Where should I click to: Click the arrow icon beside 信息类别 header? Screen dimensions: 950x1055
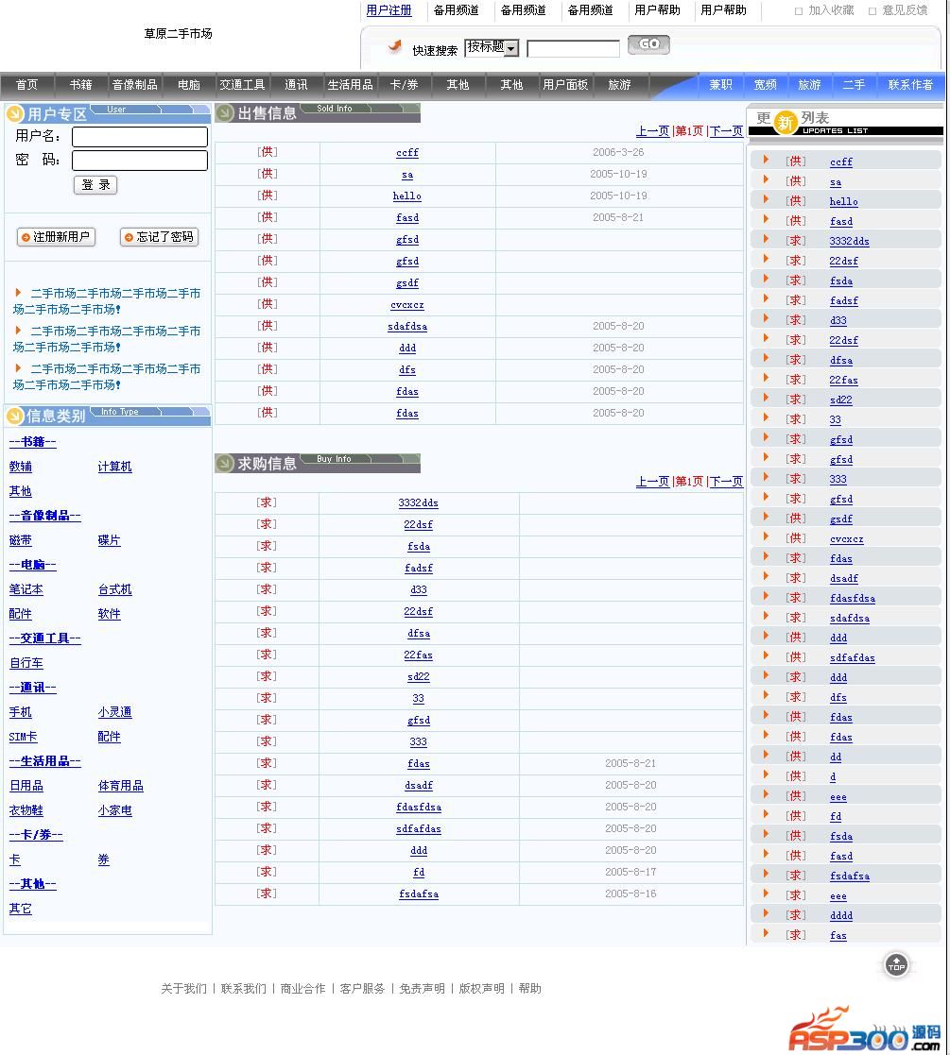(x=15, y=416)
